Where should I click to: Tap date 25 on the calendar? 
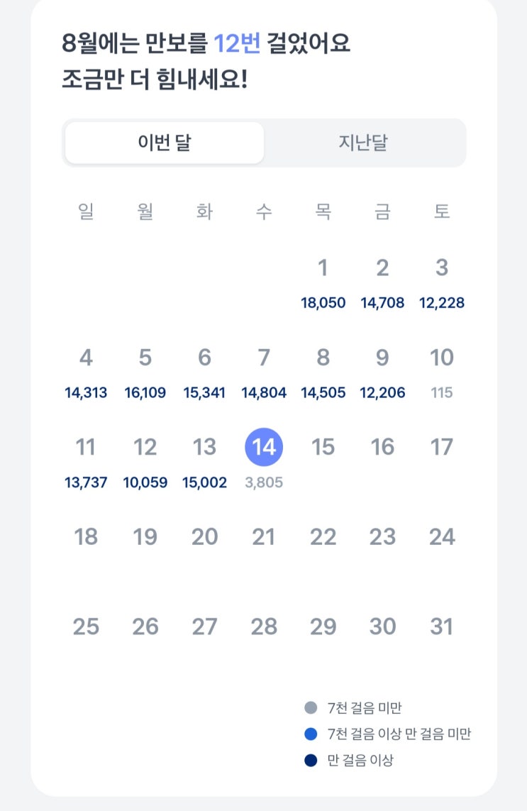86,627
